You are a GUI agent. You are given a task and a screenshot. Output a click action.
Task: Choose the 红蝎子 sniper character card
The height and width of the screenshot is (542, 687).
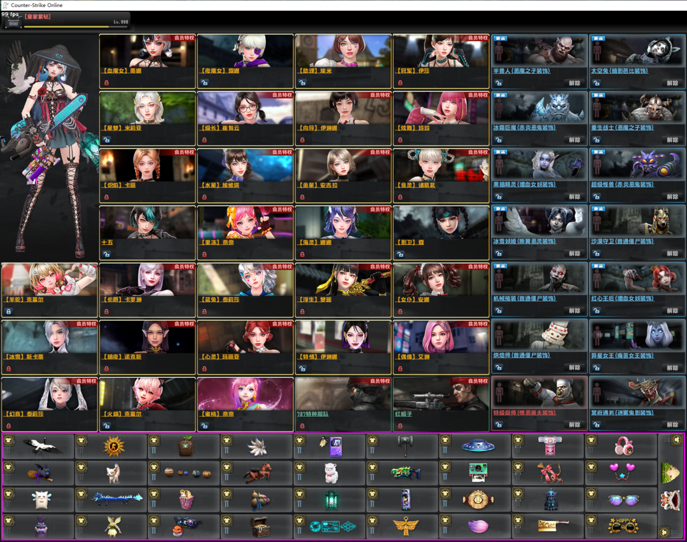pyautogui.click(x=441, y=396)
